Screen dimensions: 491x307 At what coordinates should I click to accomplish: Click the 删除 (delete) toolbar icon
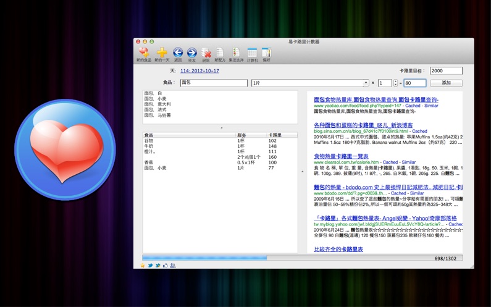206,54
